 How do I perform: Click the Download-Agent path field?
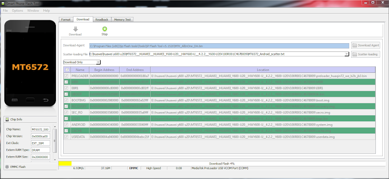pyautogui.click(x=219, y=46)
